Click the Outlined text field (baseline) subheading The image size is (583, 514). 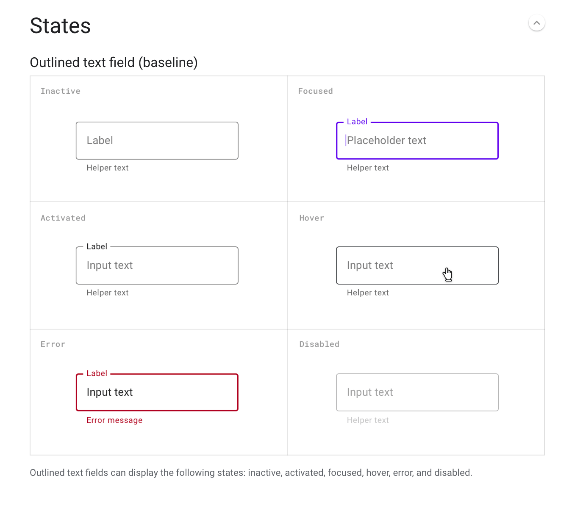point(114,62)
